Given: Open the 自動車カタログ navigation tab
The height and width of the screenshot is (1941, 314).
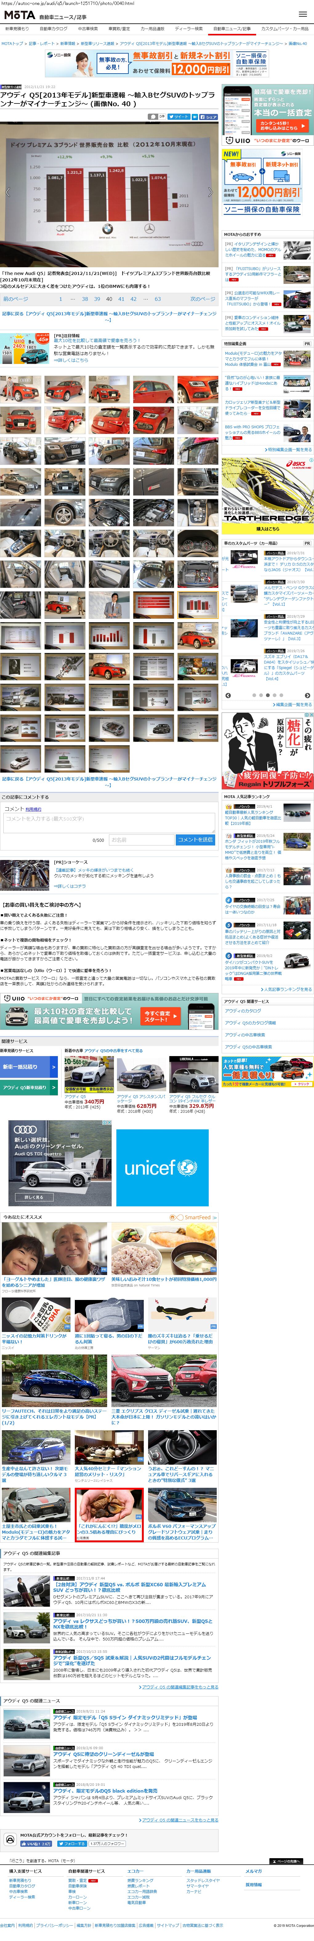Looking at the screenshot, I should 53,29.
